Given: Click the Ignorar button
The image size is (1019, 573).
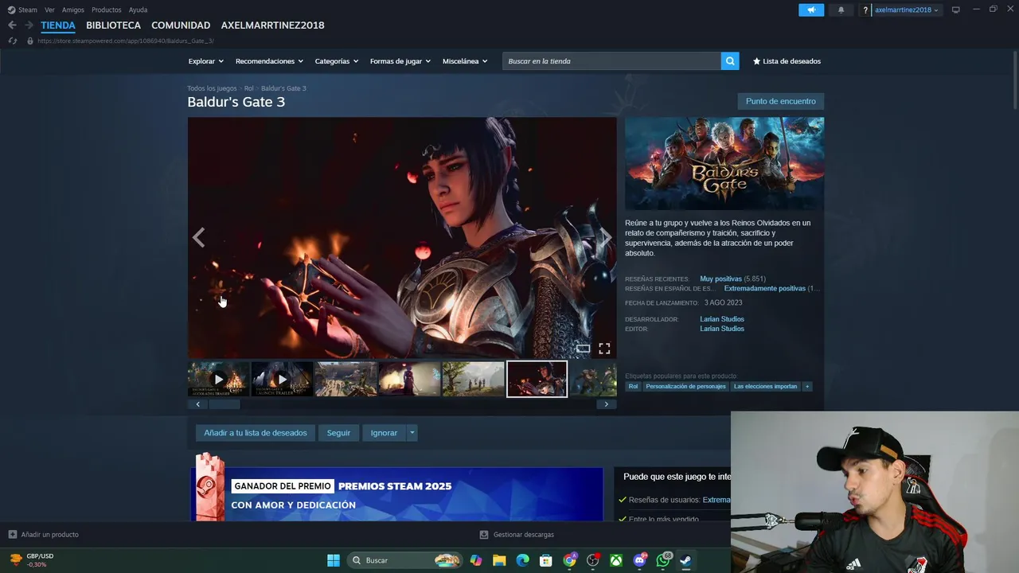Looking at the screenshot, I should click(x=384, y=433).
